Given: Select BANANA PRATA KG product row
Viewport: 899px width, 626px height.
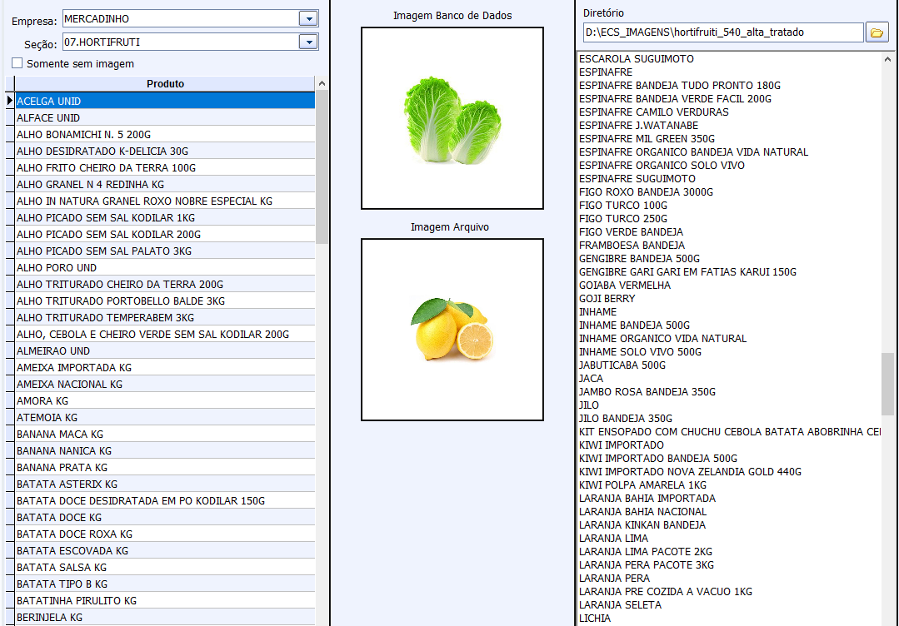Looking at the screenshot, I should (x=62, y=468).
